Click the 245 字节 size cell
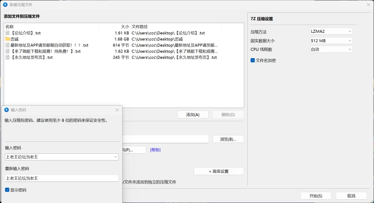 coord(121,57)
